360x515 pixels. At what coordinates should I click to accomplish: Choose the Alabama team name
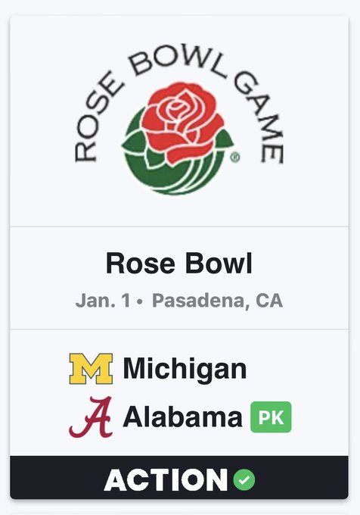point(182,417)
